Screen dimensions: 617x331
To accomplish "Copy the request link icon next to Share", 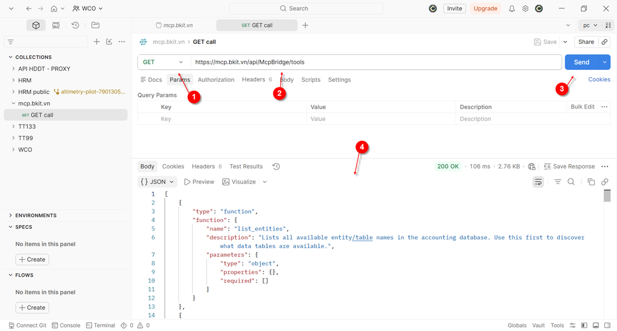I will [604, 42].
